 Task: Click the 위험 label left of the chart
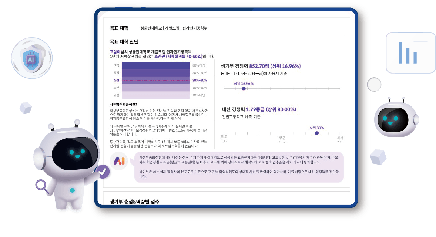[116, 95]
